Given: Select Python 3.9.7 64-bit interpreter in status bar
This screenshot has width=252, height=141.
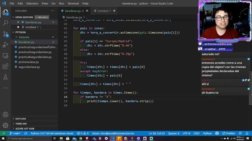Looking at the screenshot, I should coord(52,133).
